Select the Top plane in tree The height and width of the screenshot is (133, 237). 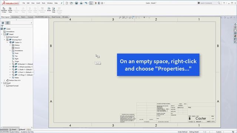[x=16, y=56]
